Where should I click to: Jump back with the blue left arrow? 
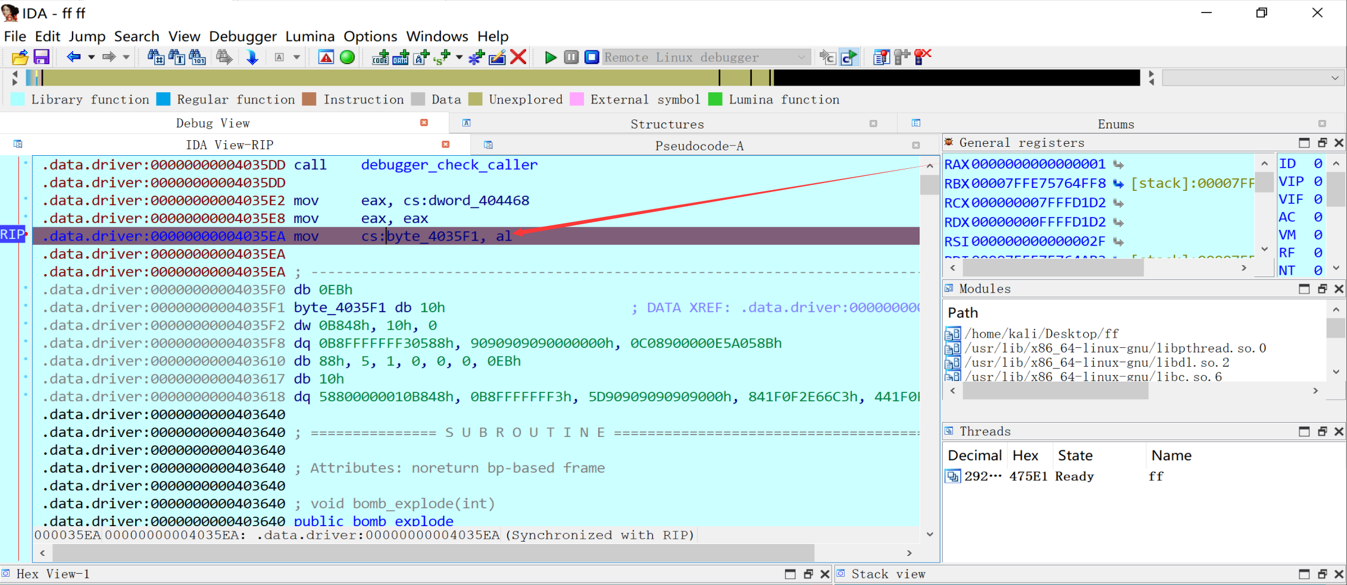pos(73,58)
